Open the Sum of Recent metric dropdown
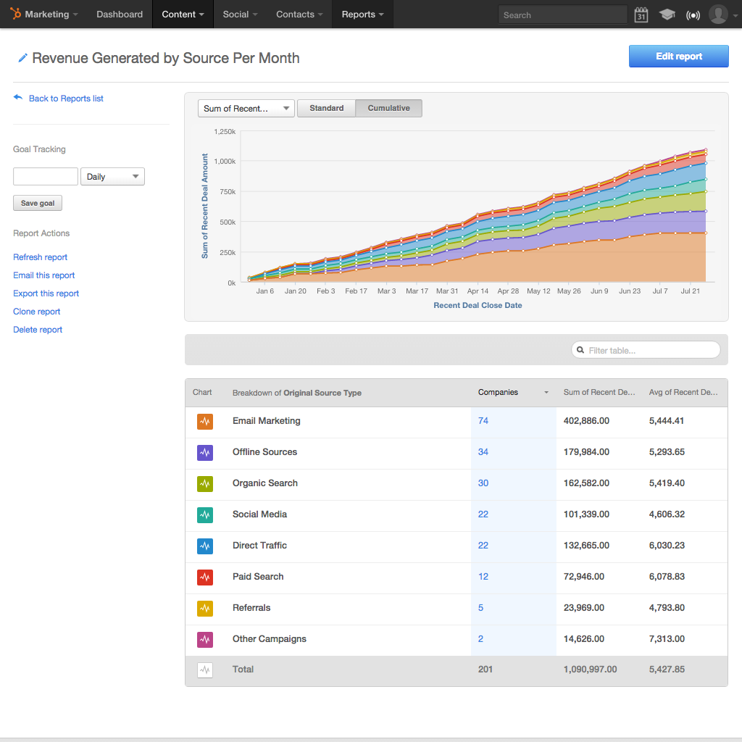 (x=246, y=109)
